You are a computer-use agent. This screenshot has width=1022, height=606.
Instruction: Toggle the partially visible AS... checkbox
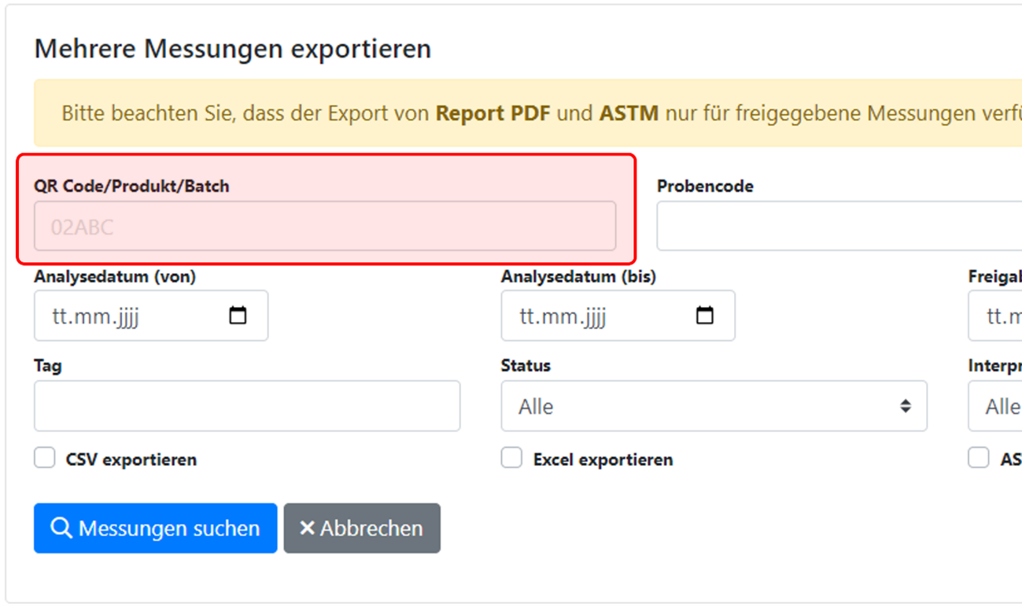pyautogui.click(x=979, y=458)
